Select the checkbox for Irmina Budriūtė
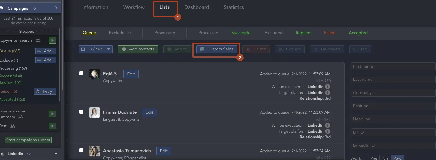The width and height of the screenshot is (436, 160). coord(81,112)
